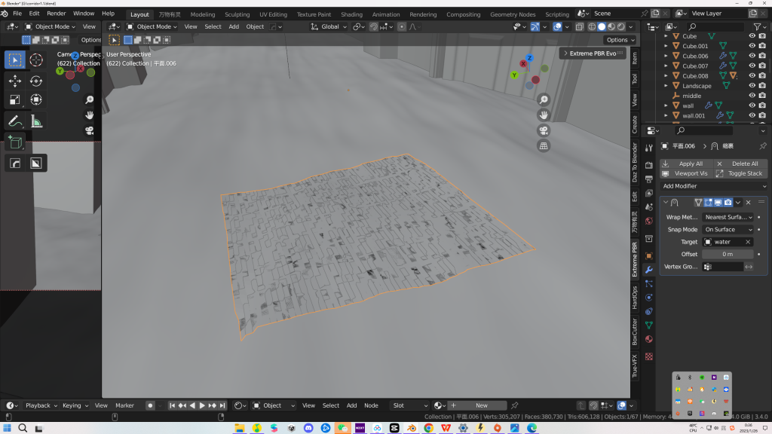Open Object Data properties tab icon
This screenshot has width=772, height=434.
click(649, 325)
